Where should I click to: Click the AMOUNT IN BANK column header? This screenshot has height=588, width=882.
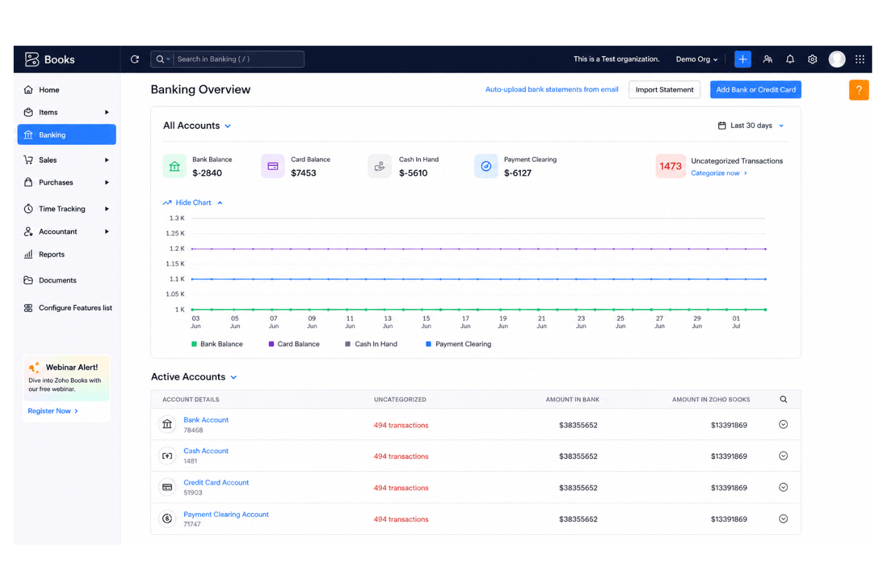[x=573, y=400]
